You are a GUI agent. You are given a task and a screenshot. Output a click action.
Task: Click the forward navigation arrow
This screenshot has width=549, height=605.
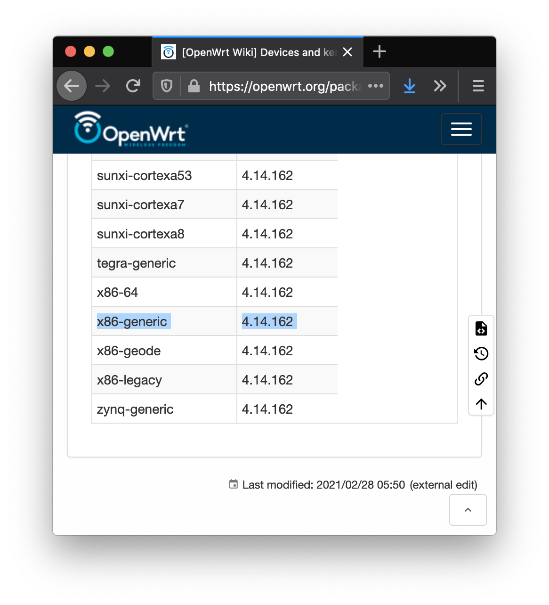pyautogui.click(x=103, y=86)
